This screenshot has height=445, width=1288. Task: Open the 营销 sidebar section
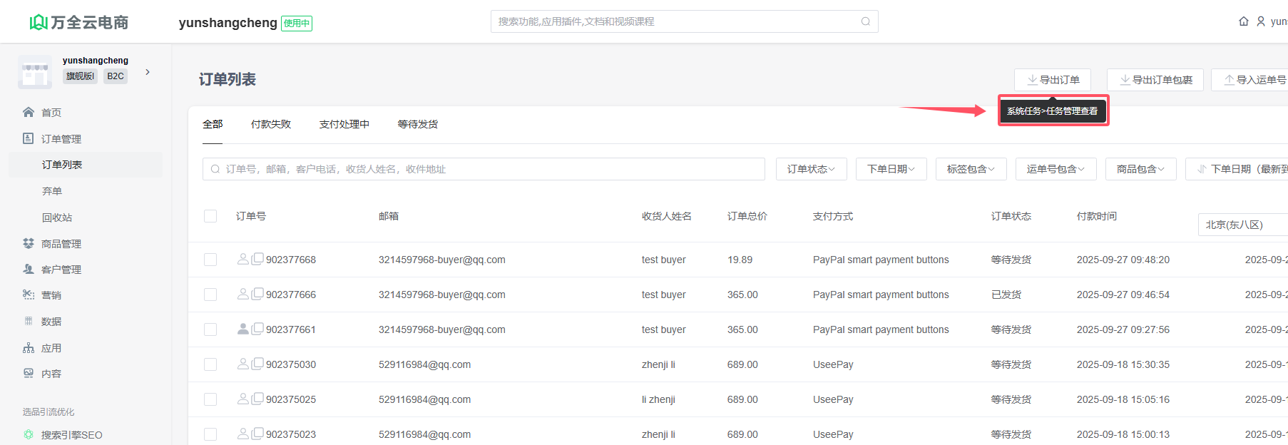pos(51,295)
